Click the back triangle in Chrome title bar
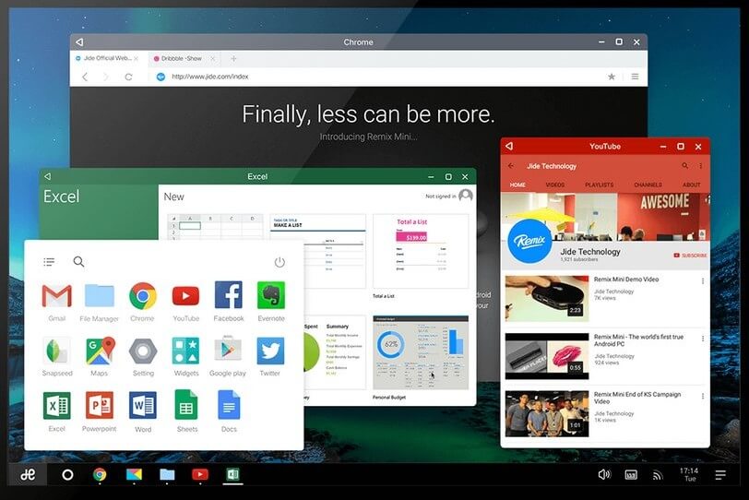This screenshot has height=500, width=749. [x=79, y=42]
